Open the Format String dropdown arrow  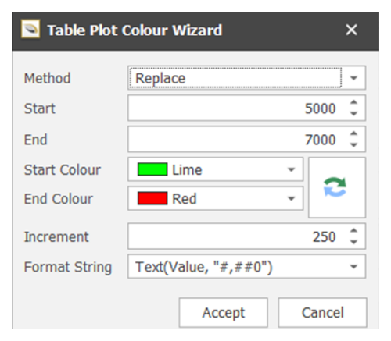click(353, 267)
